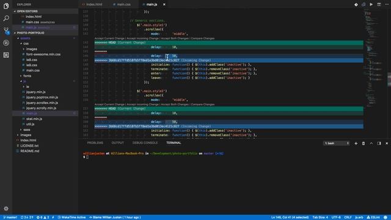391x220 pixels.
Task: Kill the terminal with trash icon
Action: point(364,144)
